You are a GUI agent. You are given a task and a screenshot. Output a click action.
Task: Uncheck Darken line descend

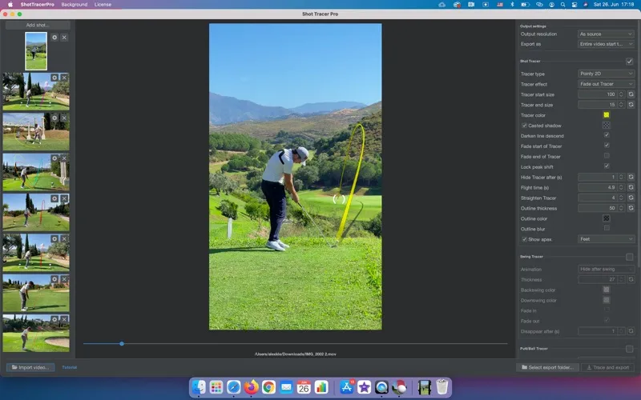[607, 134]
